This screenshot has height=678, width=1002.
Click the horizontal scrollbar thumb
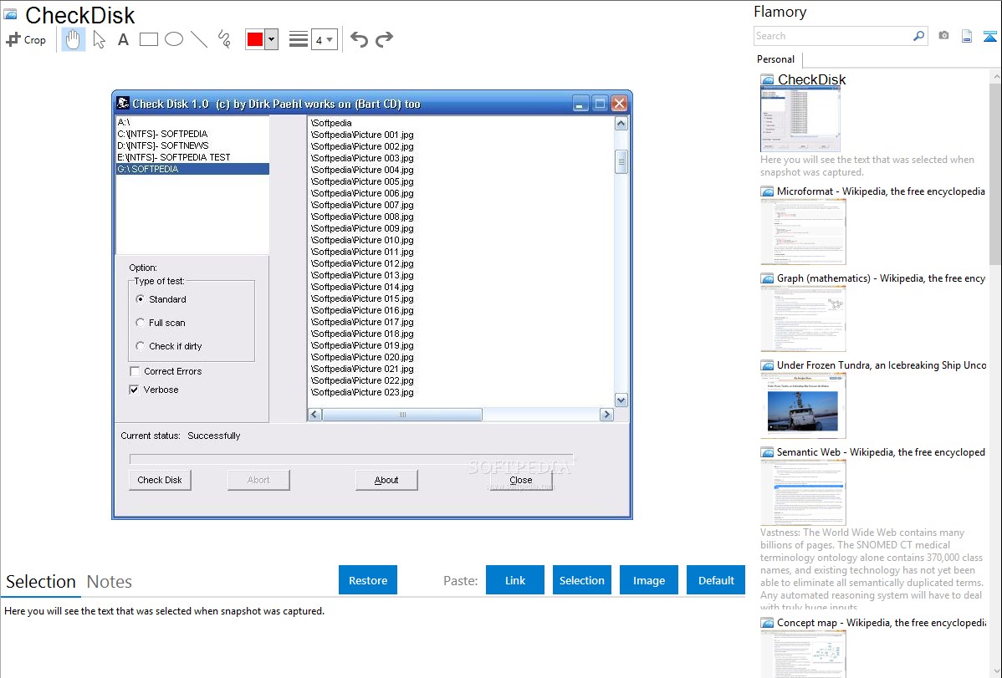[x=402, y=415]
